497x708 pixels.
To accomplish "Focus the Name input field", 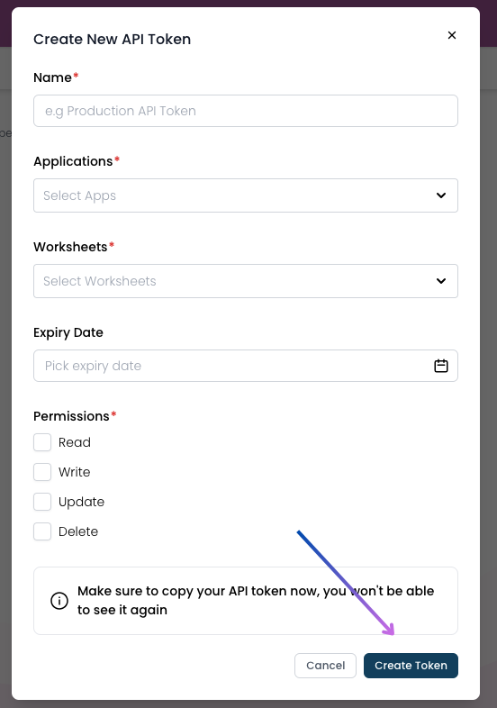I will tap(246, 111).
